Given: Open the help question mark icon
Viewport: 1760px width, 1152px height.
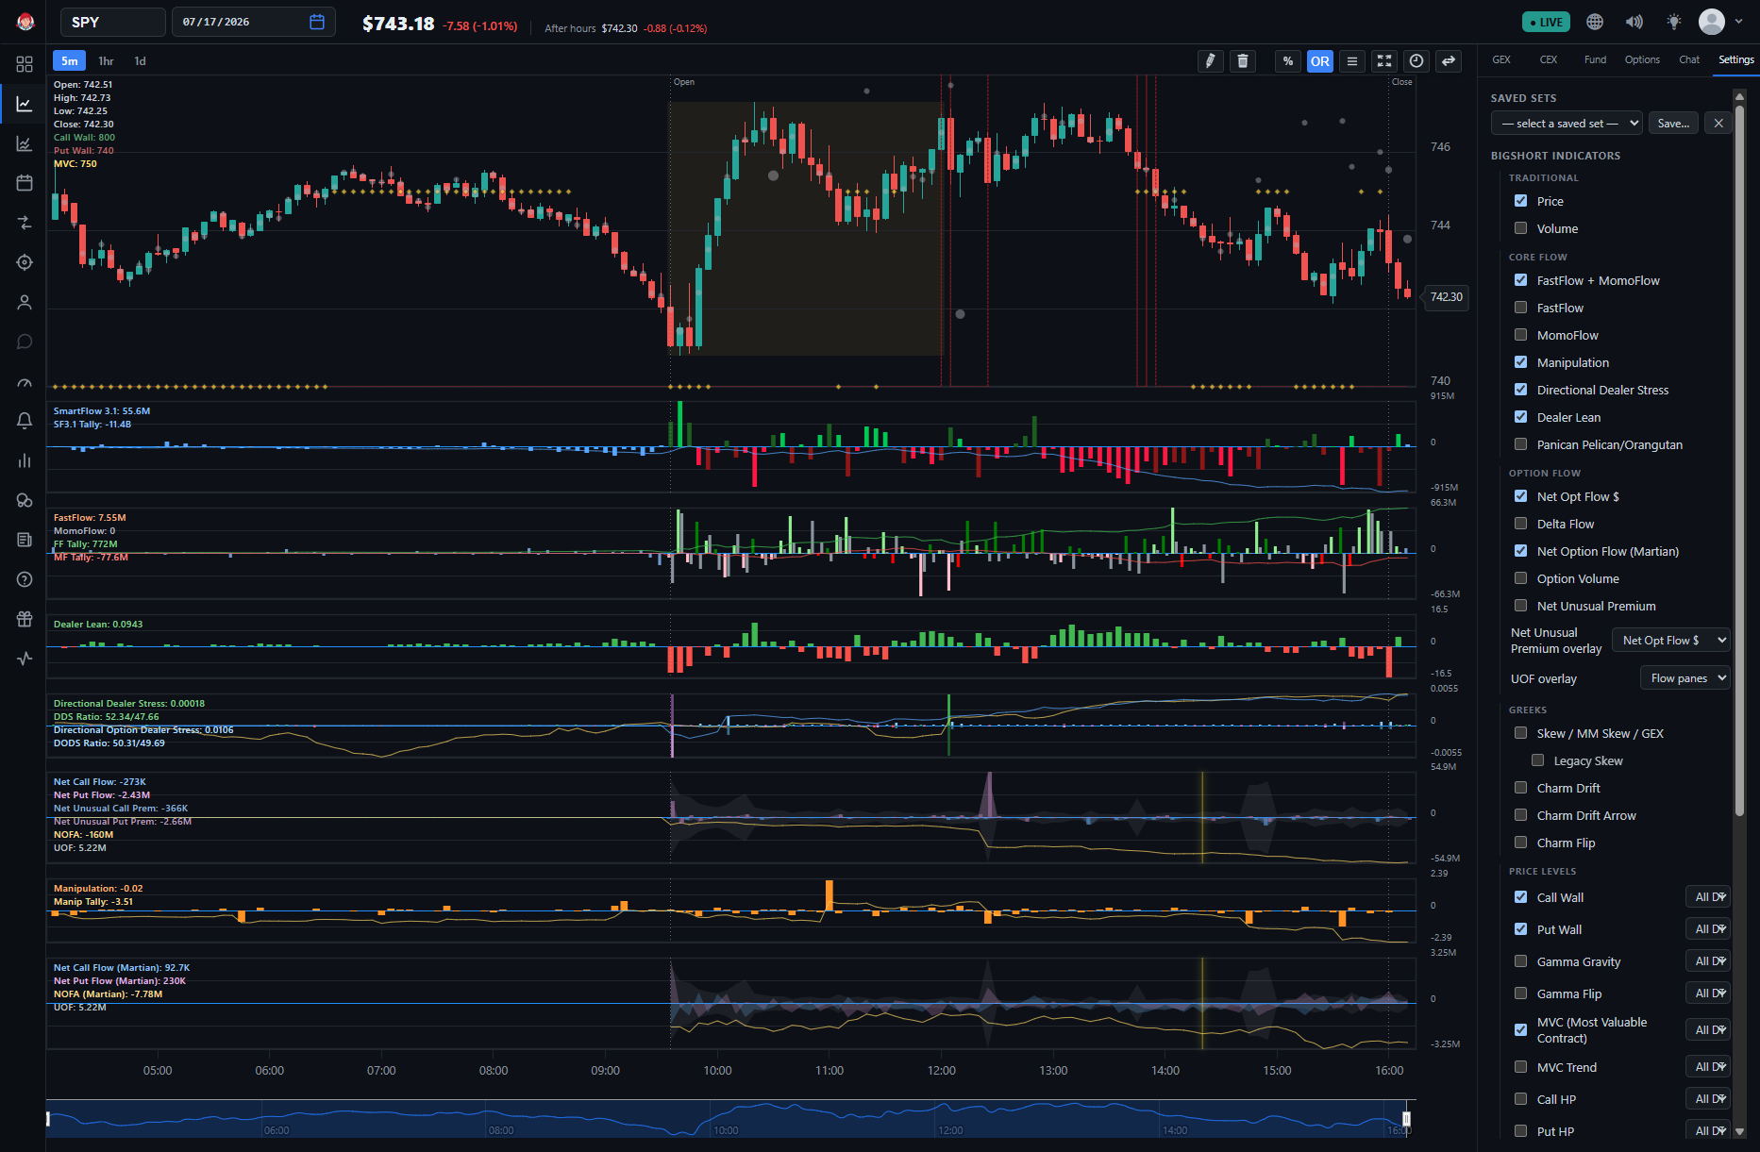Looking at the screenshot, I should pos(25,579).
